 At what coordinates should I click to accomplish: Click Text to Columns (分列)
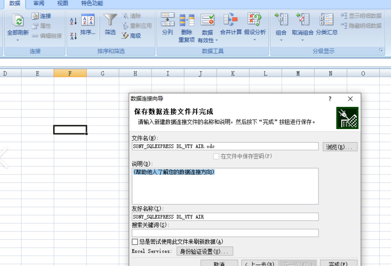[167, 24]
